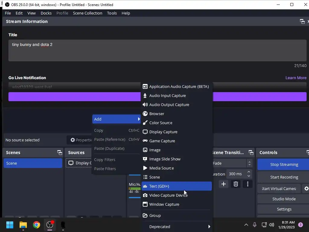Open the View menu
The height and width of the screenshot is (232, 309).
(x=31, y=13)
